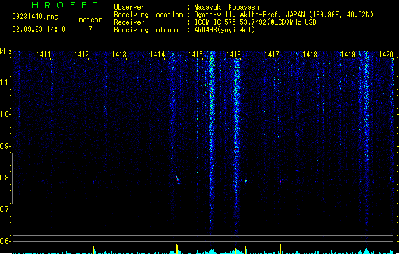Viewport: 400px width, 254px height.
Task: Click the meteor count label
Action: pos(90,20)
